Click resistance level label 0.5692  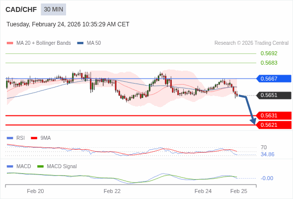tap(269, 53)
